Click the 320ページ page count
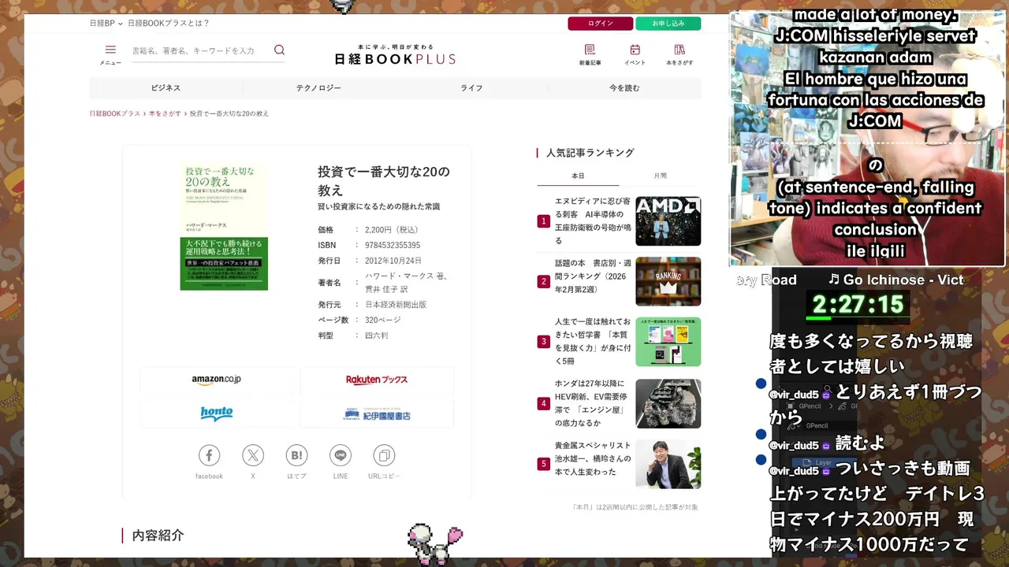1009x567 pixels. (383, 320)
